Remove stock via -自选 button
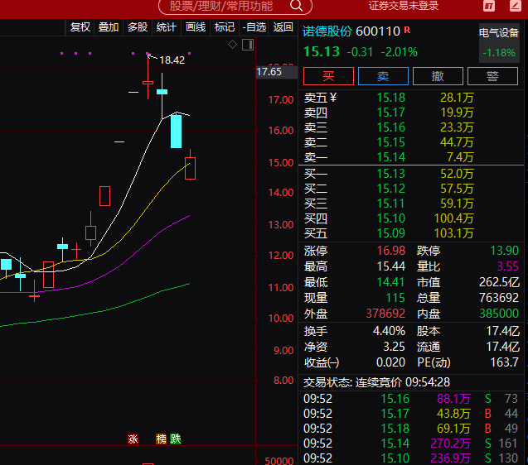Screen dimensions: 528x465 pyautogui.click(x=254, y=27)
